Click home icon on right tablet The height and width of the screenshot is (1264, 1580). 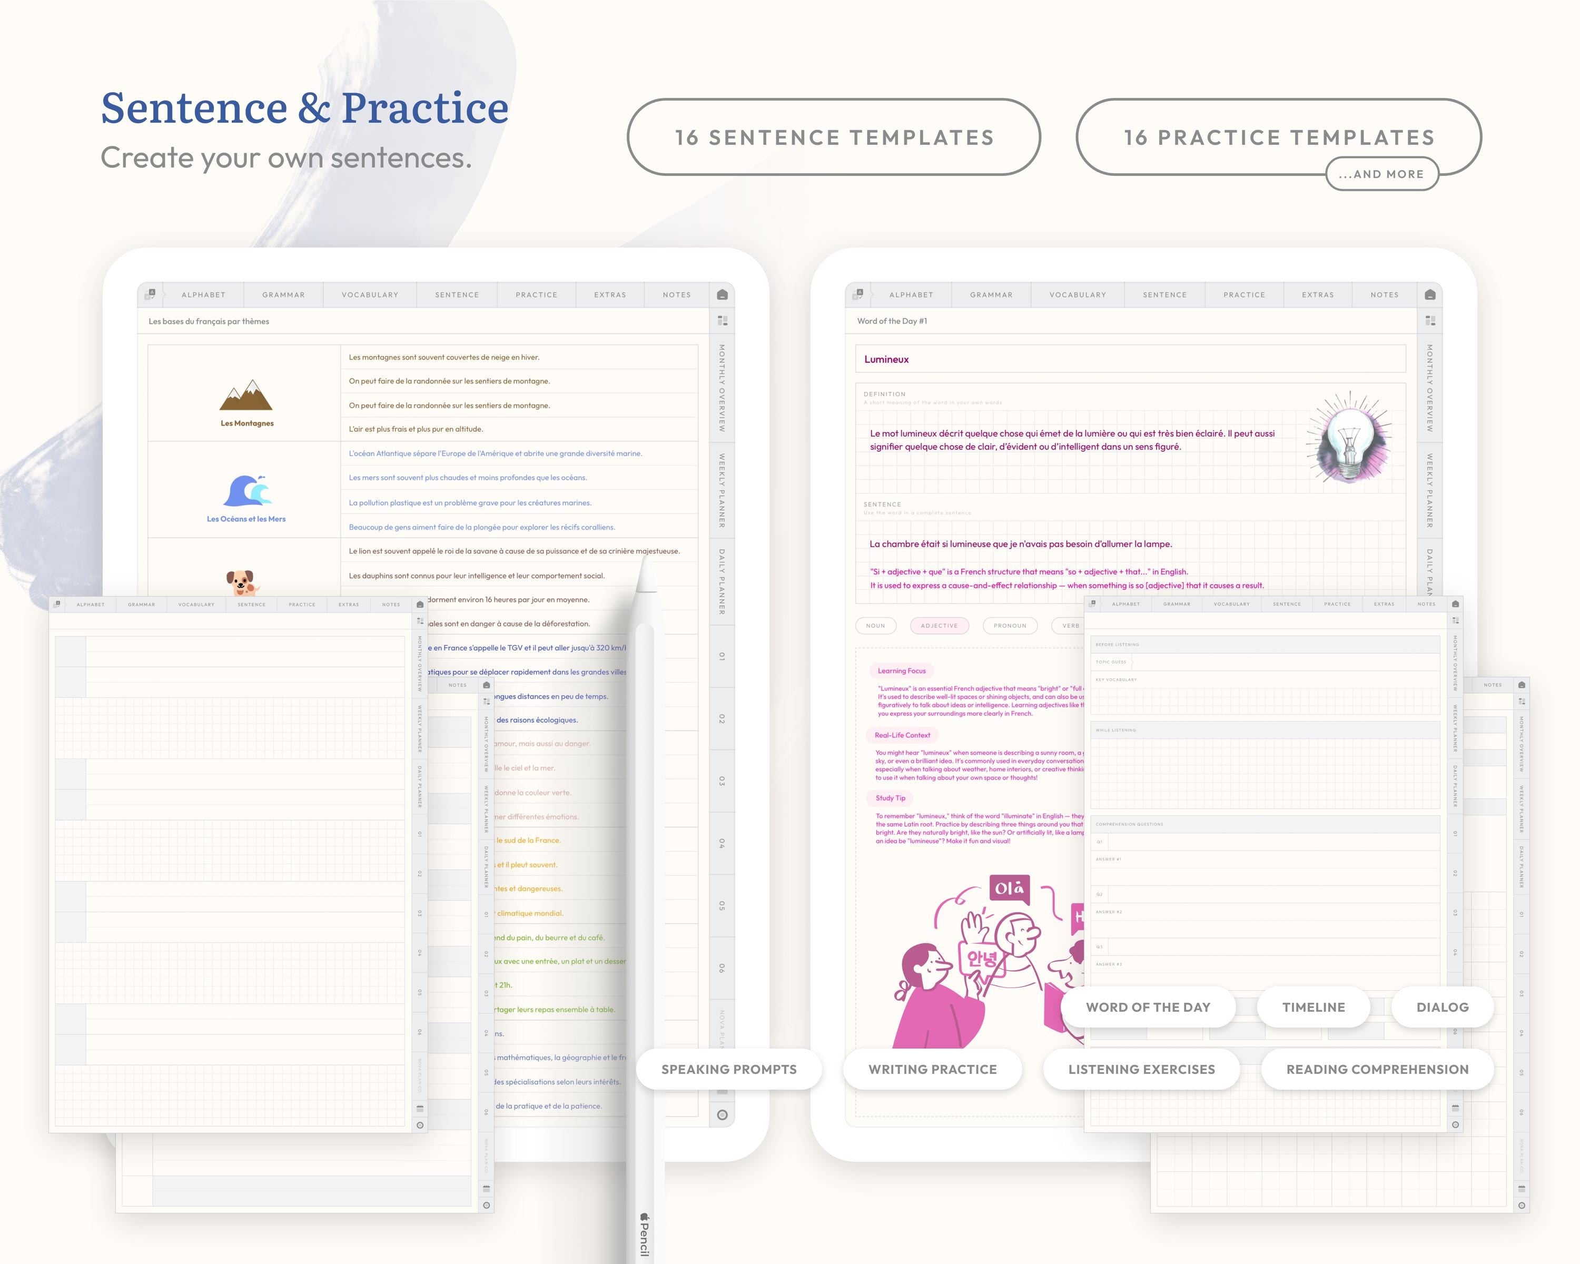coord(1430,294)
